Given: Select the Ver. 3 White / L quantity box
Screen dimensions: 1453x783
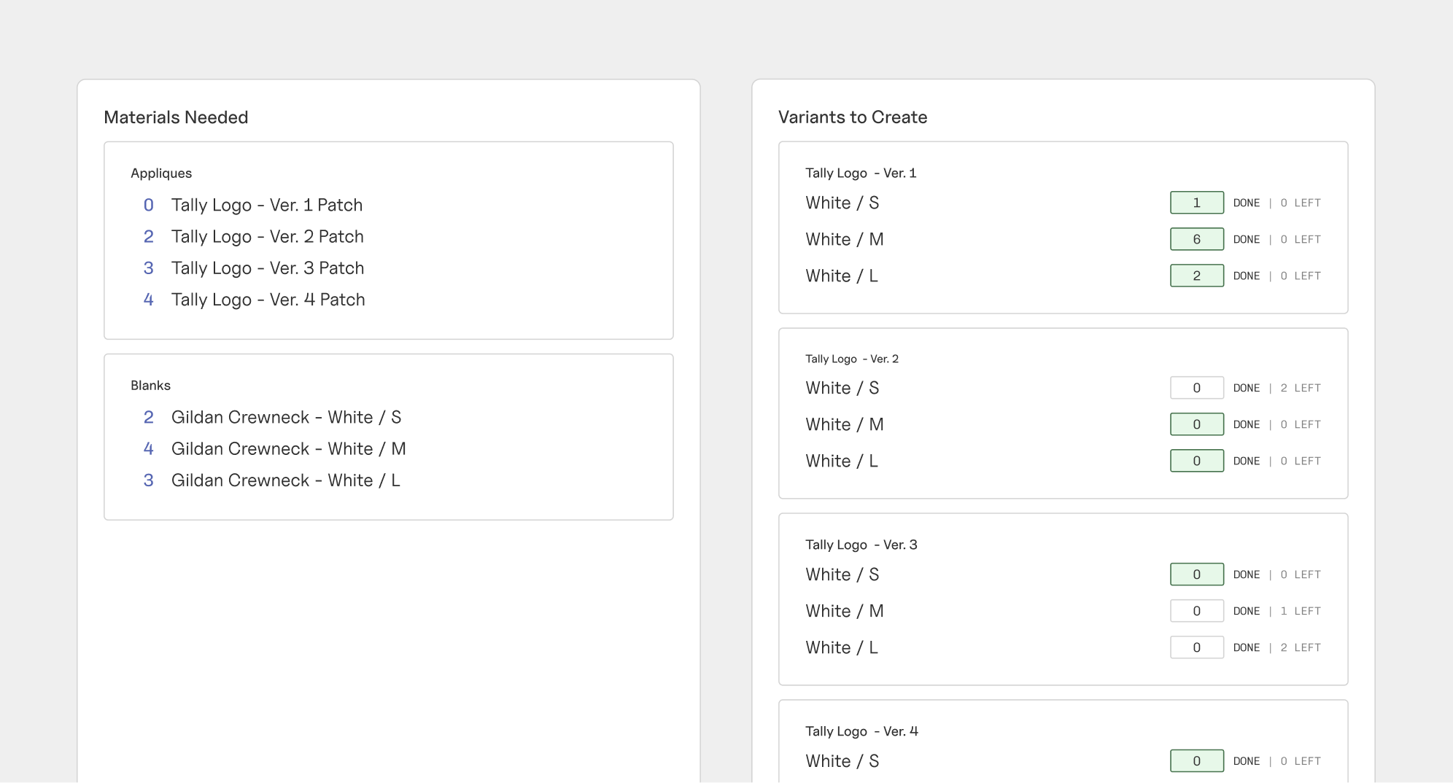Looking at the screenshot, I should (x=1196, y=647).
